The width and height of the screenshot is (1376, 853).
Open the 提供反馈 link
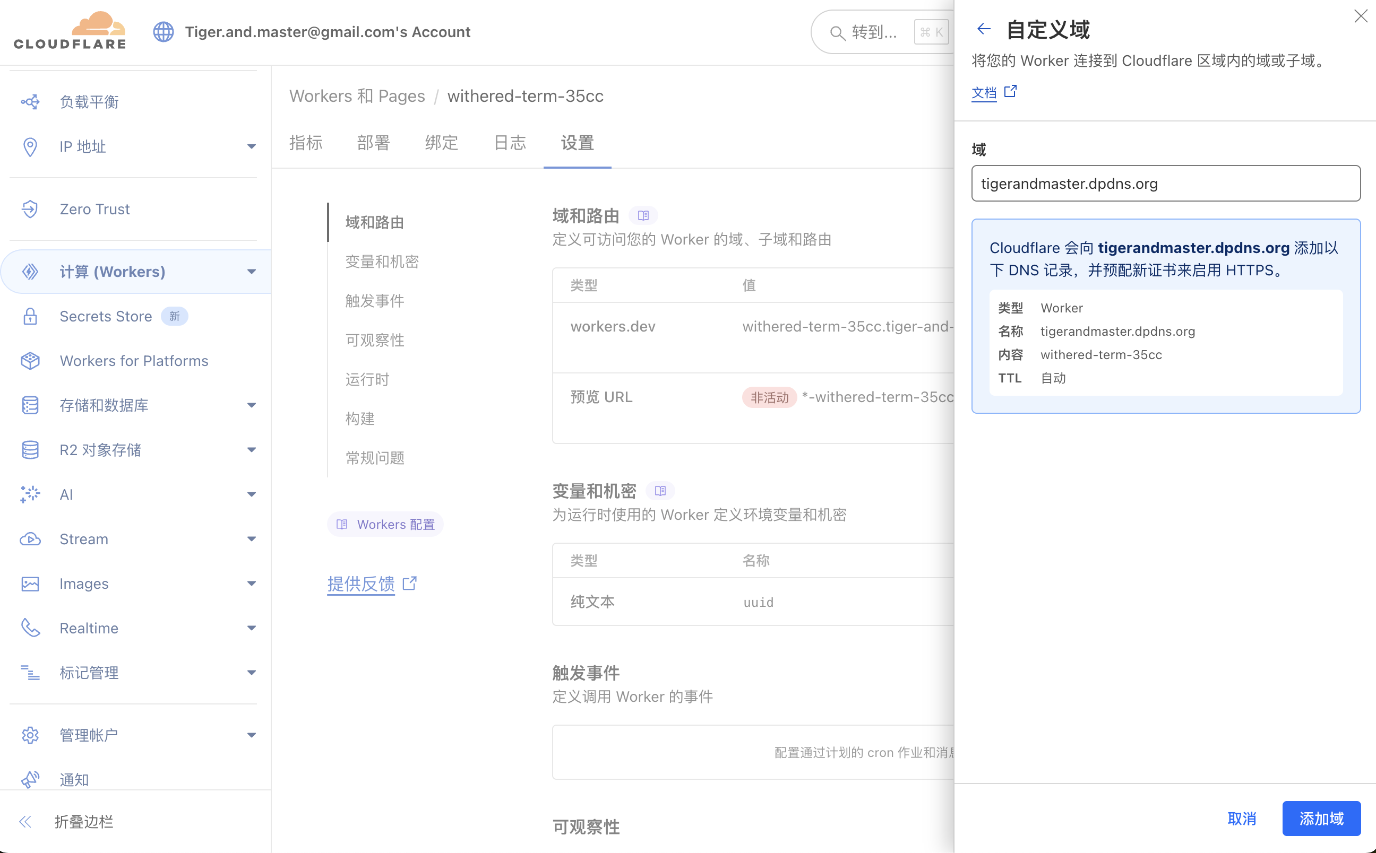(x=361, y=584)
